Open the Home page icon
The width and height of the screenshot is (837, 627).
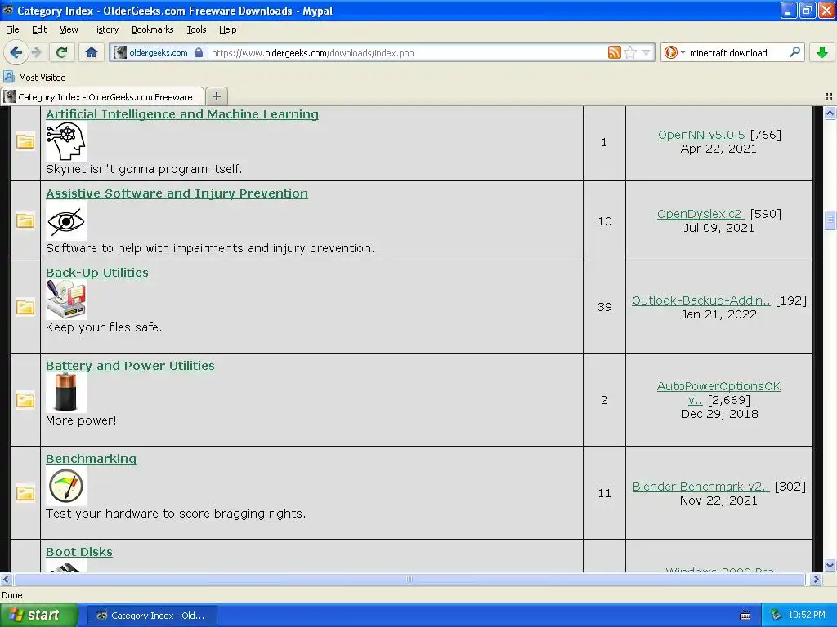pos(92,52)
